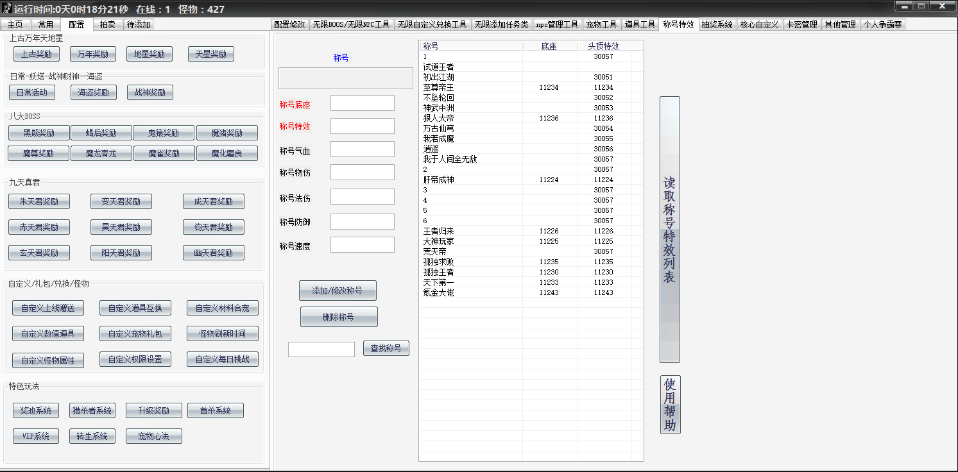This screenshot has width=958, height=472.
Task: Switch to the 抽奖系统 tab
Action: click(717, 24)
